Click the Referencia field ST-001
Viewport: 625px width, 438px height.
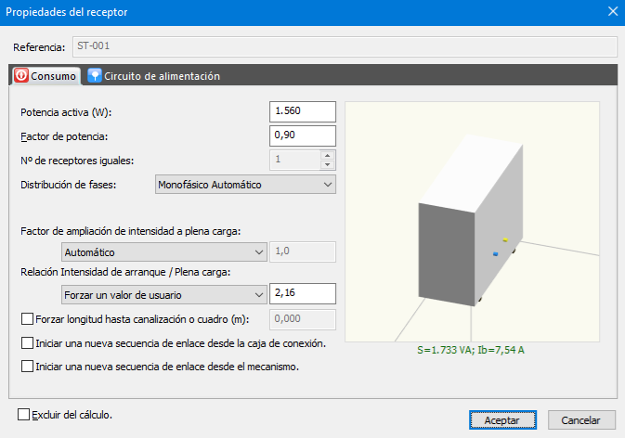[x=345, y=46]
